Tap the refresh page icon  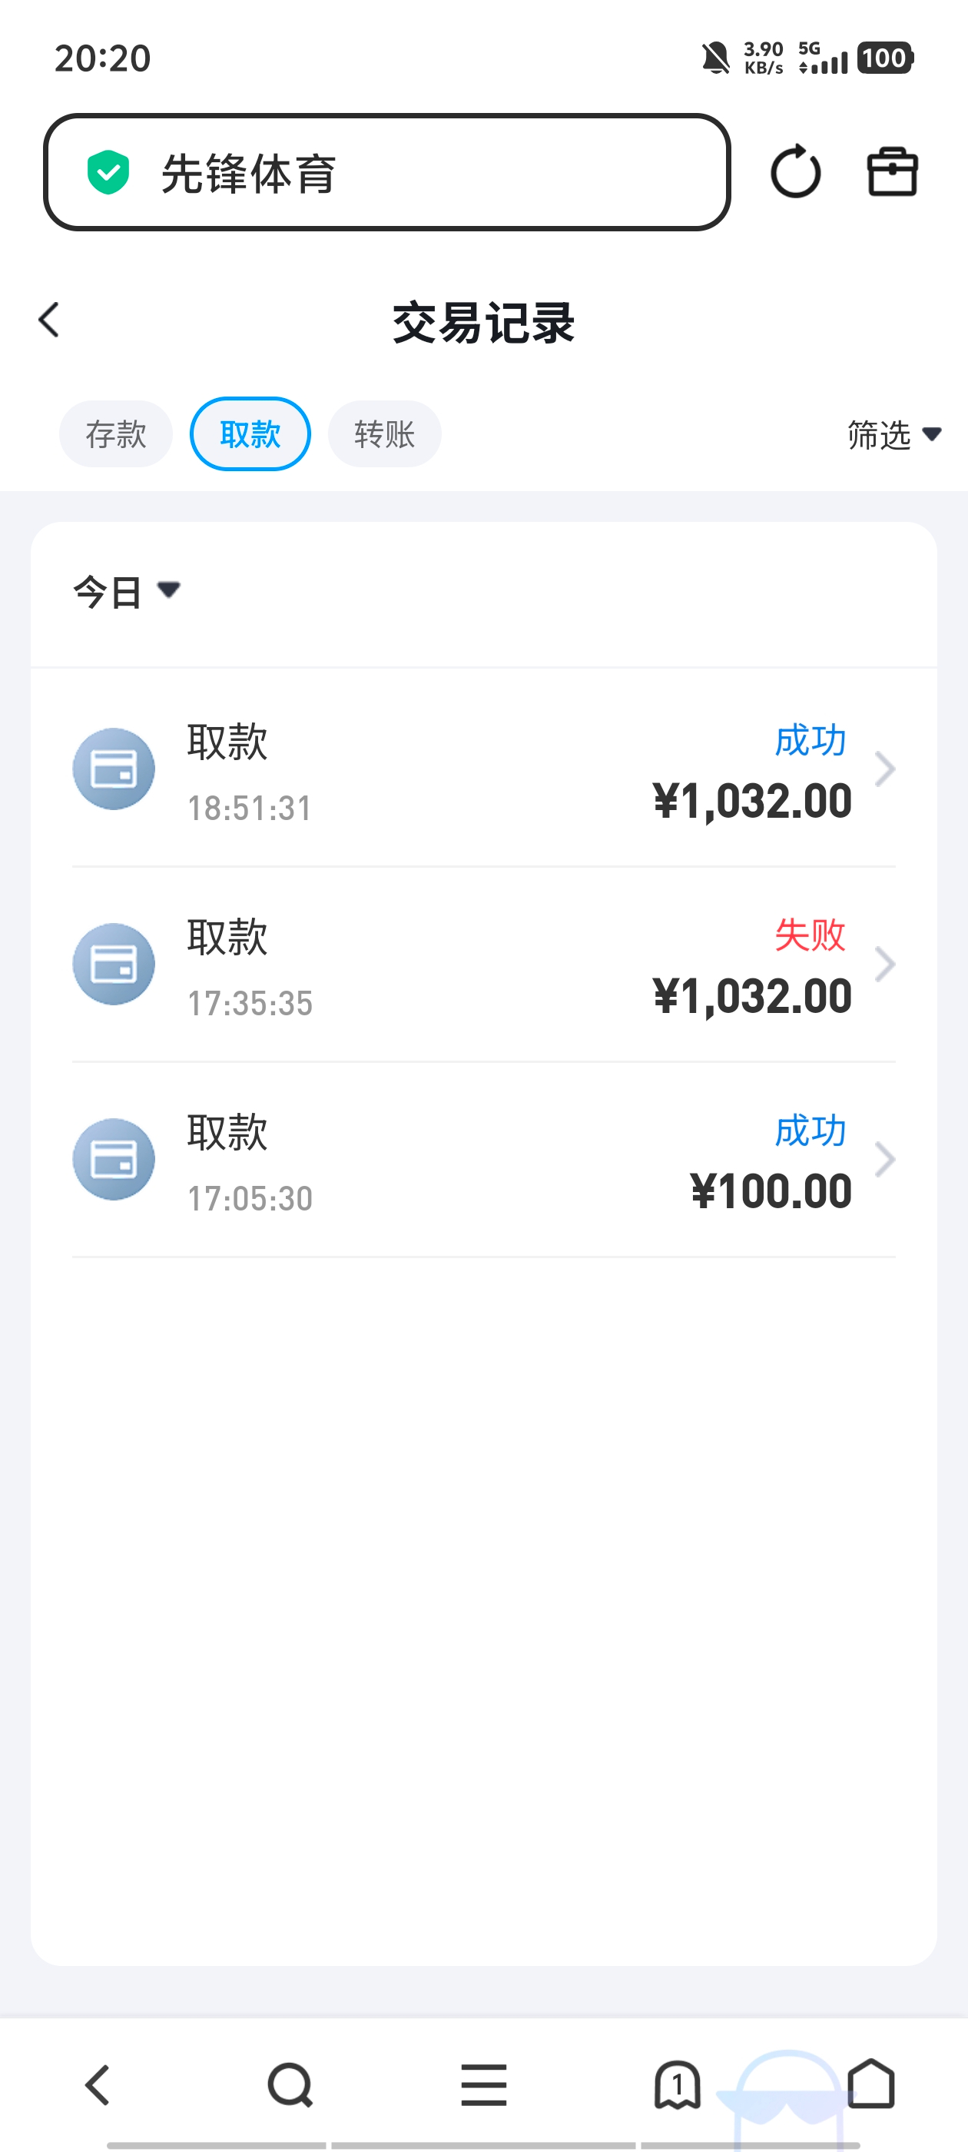[795, 172]
